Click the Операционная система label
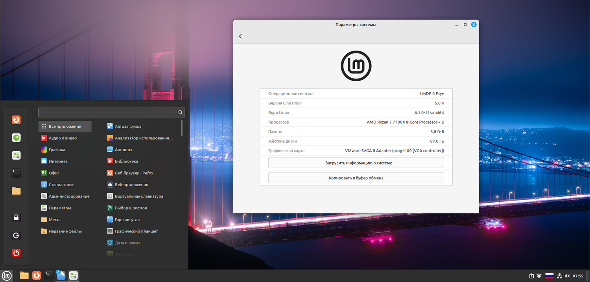Image resolution: width=590 pixels, height=282 pixels. (291, 94)
